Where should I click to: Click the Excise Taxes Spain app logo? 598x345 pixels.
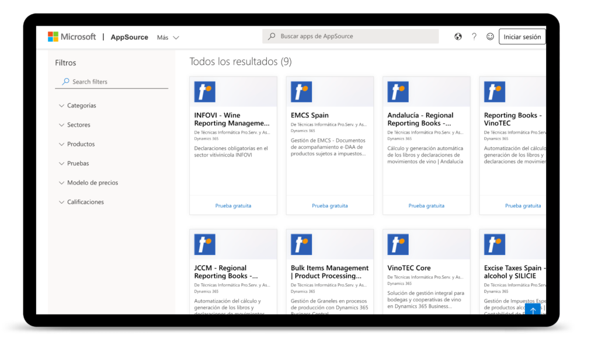pyautogui.click(x=495, y=245)
